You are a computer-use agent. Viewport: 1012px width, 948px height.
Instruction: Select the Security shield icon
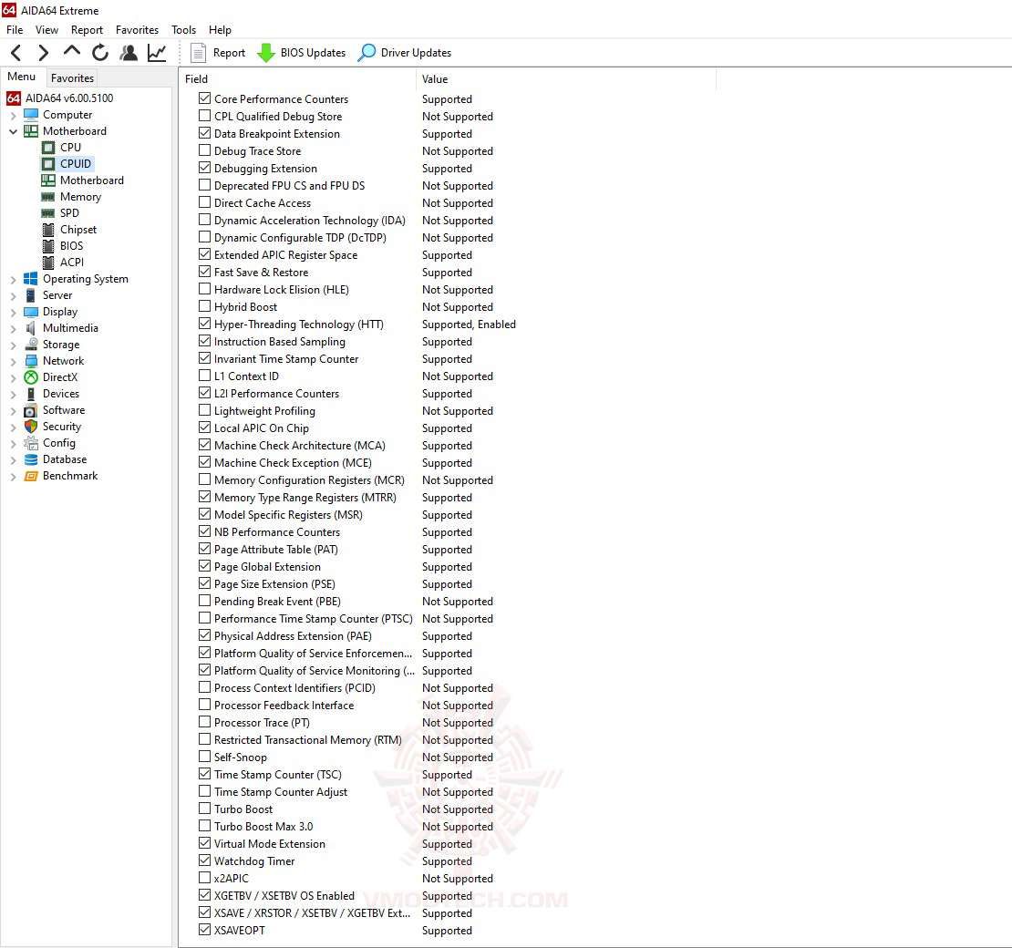click(31, 427)
